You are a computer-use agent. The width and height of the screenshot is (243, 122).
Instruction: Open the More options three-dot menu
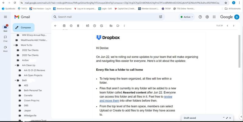click(124, 26)
